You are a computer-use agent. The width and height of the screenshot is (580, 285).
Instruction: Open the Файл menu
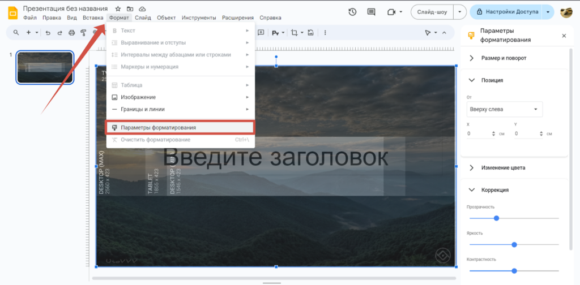point(29,18)
